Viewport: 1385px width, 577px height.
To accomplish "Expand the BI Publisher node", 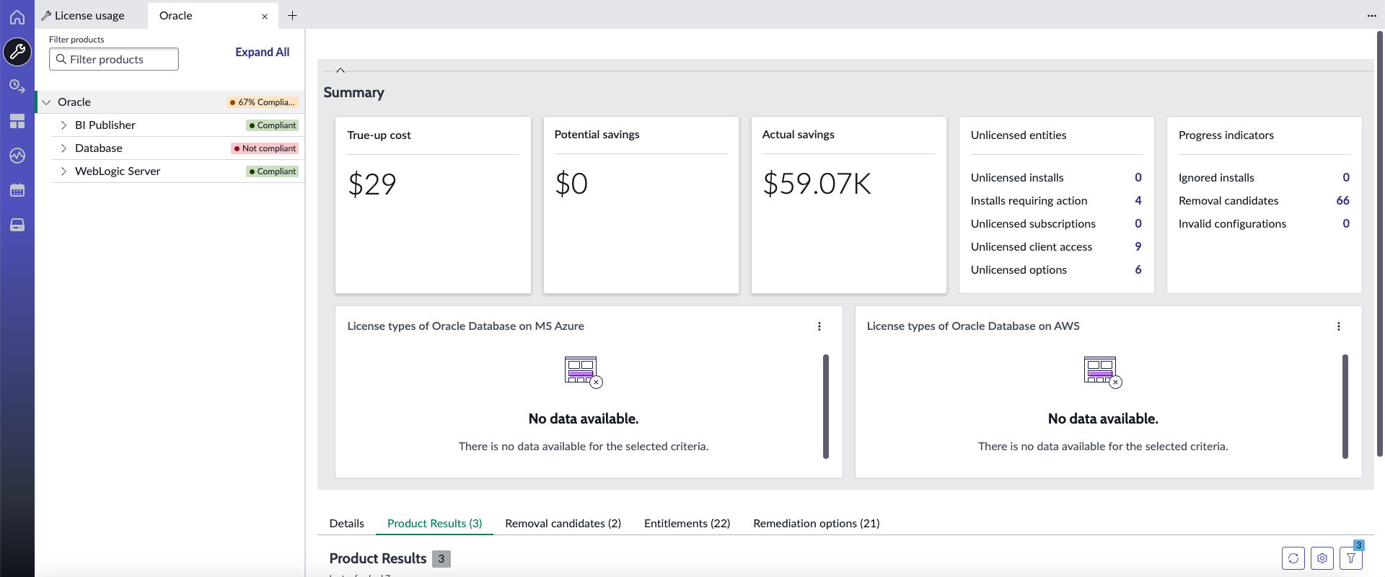I will (63, 125).
